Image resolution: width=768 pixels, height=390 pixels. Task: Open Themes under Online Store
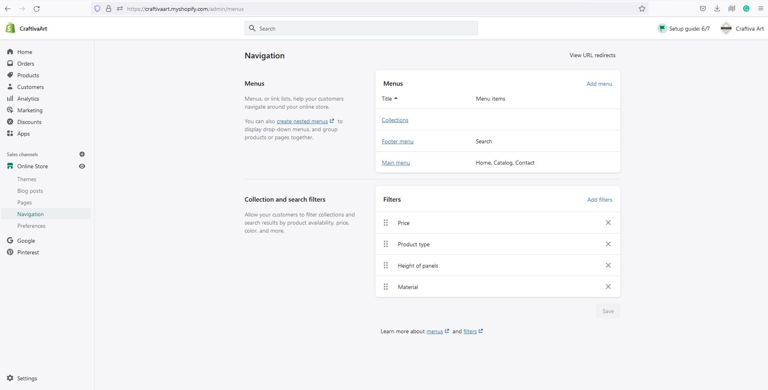[x=27, y=179]
